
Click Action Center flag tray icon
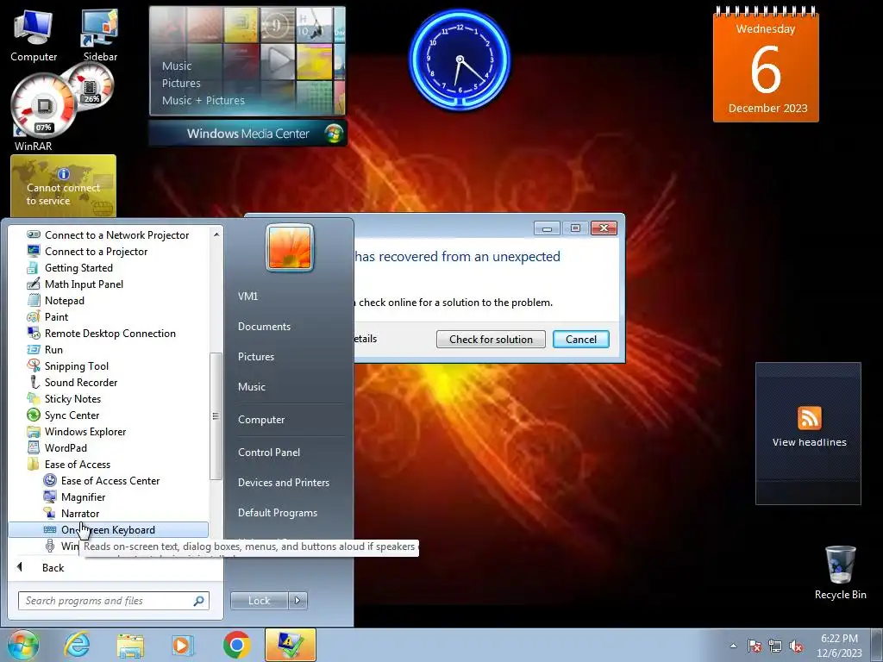click(x=754, y=646)
